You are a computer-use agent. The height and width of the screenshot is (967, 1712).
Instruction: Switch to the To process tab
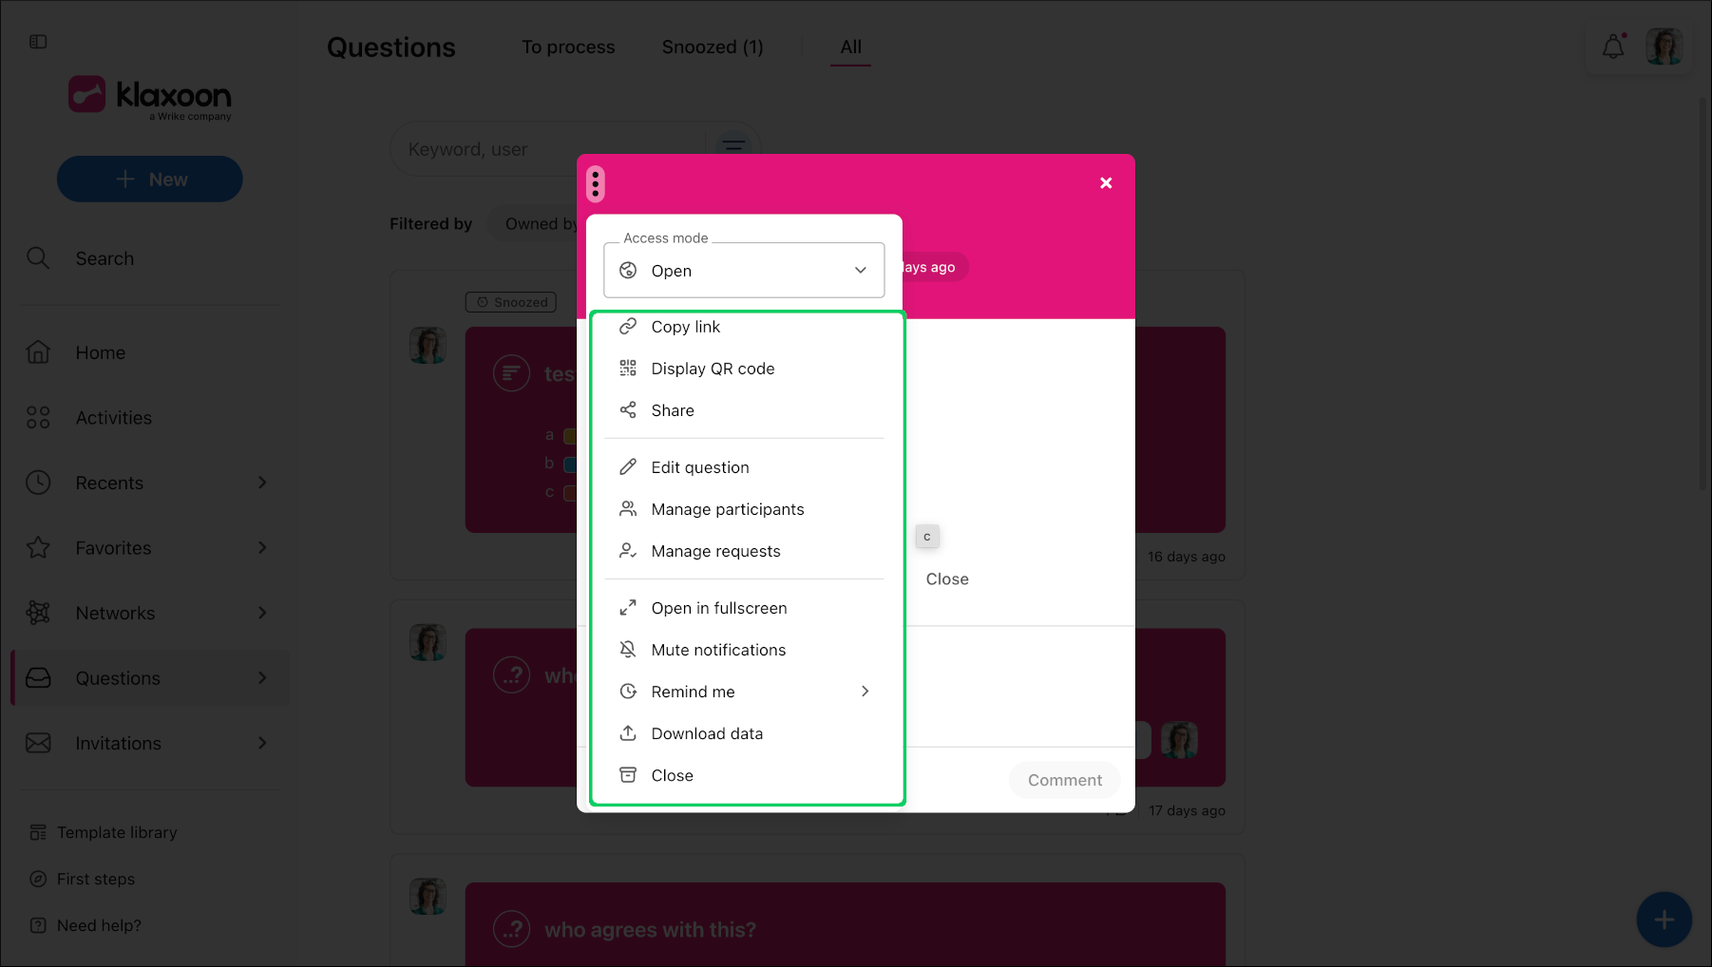pyautogui.click(x=568, y=47)
